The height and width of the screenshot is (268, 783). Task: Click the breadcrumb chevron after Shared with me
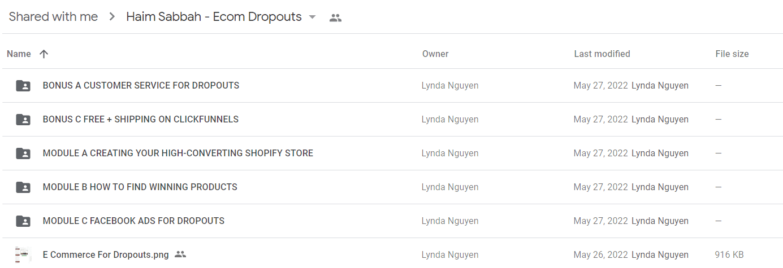coord(113,17)
